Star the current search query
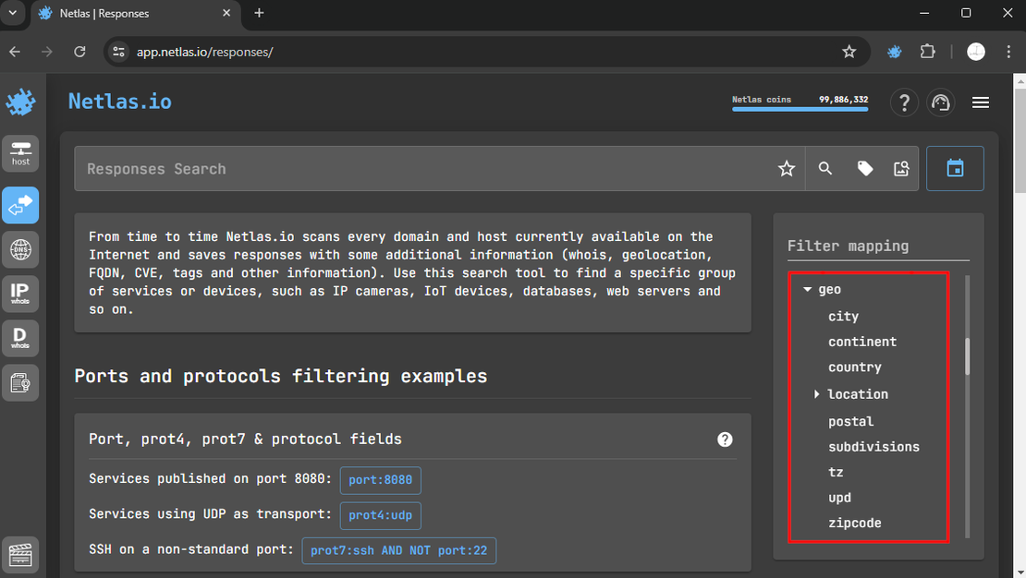This screenshot has height=578, width=1026. point(787,168)
